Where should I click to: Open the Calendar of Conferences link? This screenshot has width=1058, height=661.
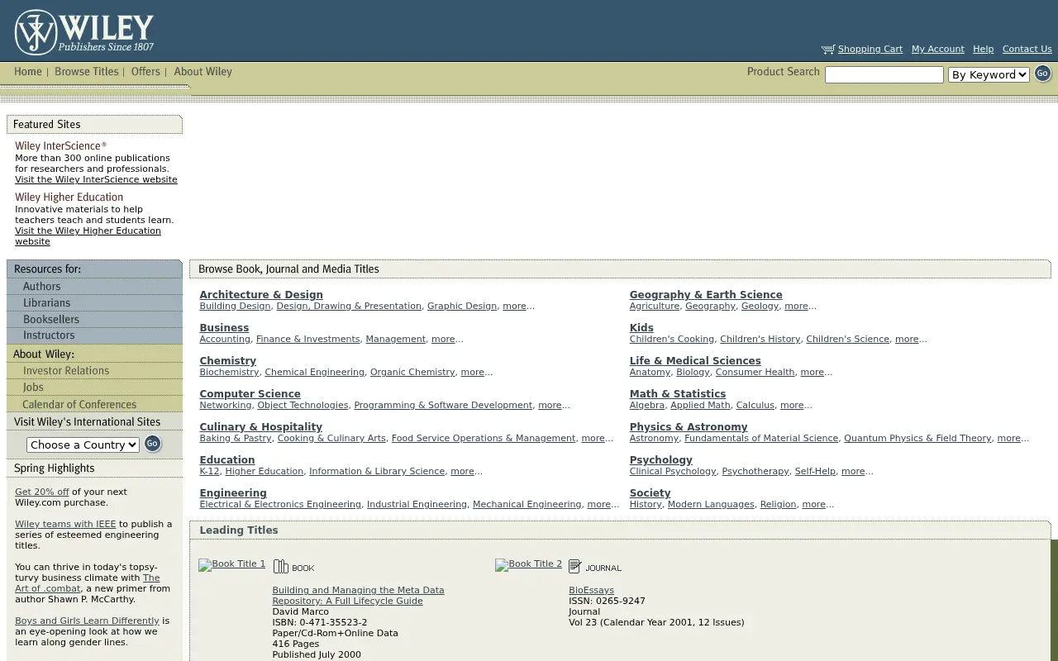79,405
